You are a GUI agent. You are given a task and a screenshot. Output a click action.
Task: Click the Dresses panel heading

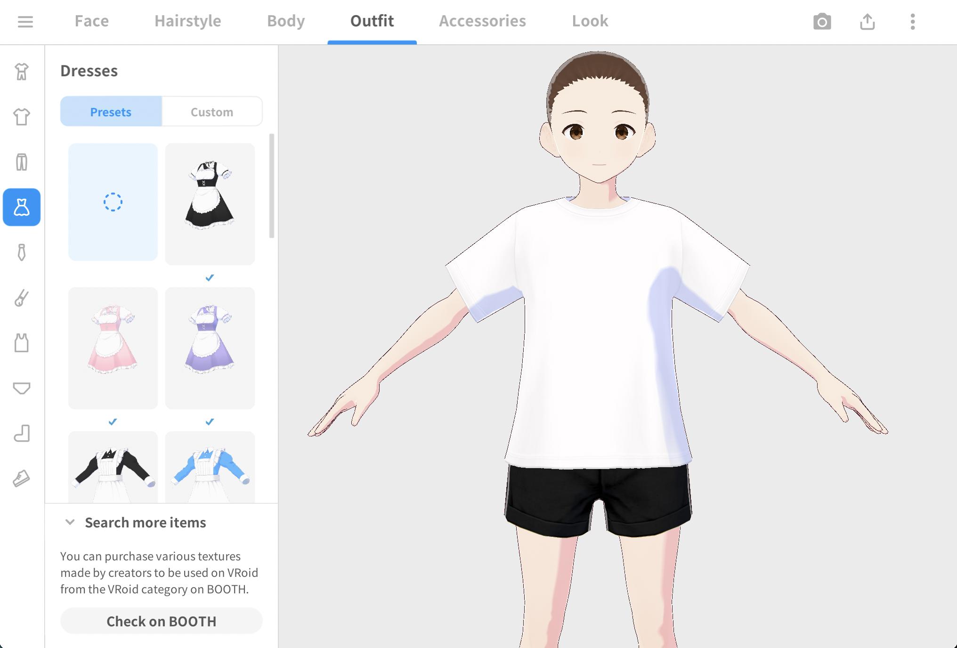click(89, 71)
